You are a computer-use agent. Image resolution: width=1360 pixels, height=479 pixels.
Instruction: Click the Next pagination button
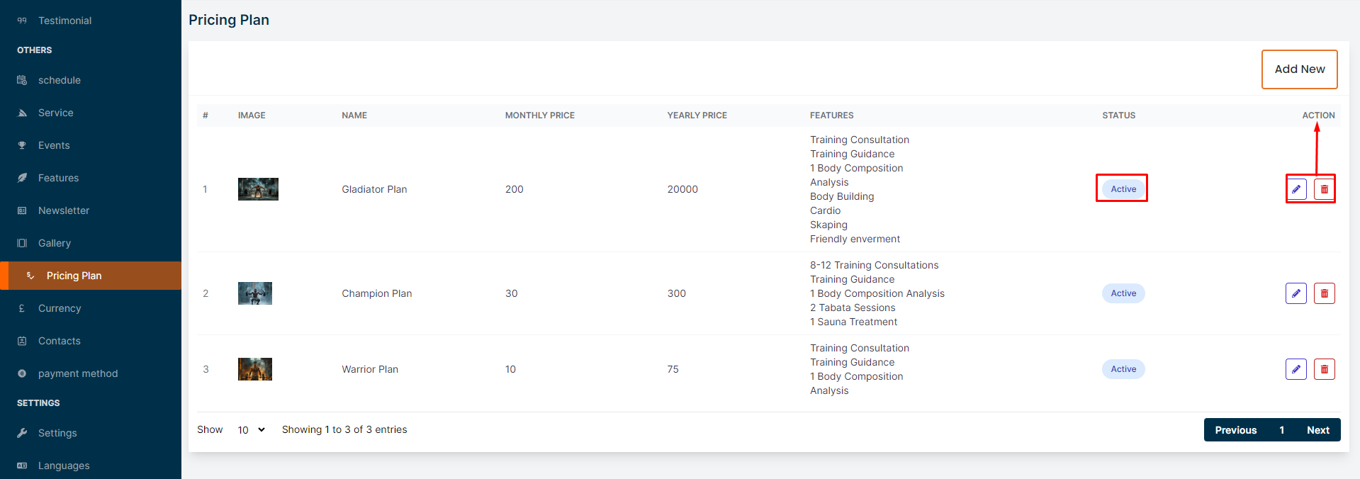1317,430
